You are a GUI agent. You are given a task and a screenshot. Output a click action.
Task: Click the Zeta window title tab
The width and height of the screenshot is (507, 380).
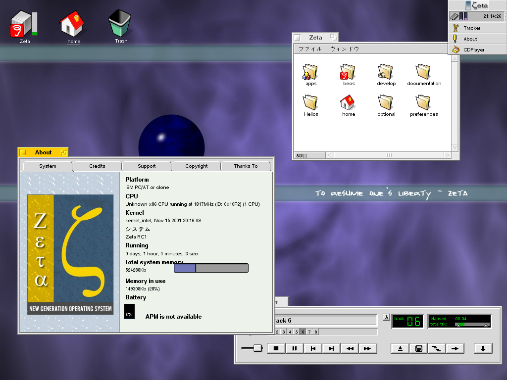click(x=315, y=38)
